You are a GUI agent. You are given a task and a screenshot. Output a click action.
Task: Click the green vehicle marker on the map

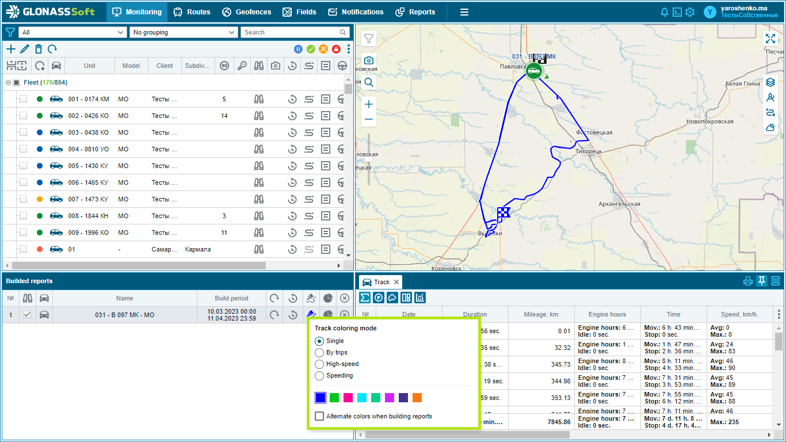(533, 72)
